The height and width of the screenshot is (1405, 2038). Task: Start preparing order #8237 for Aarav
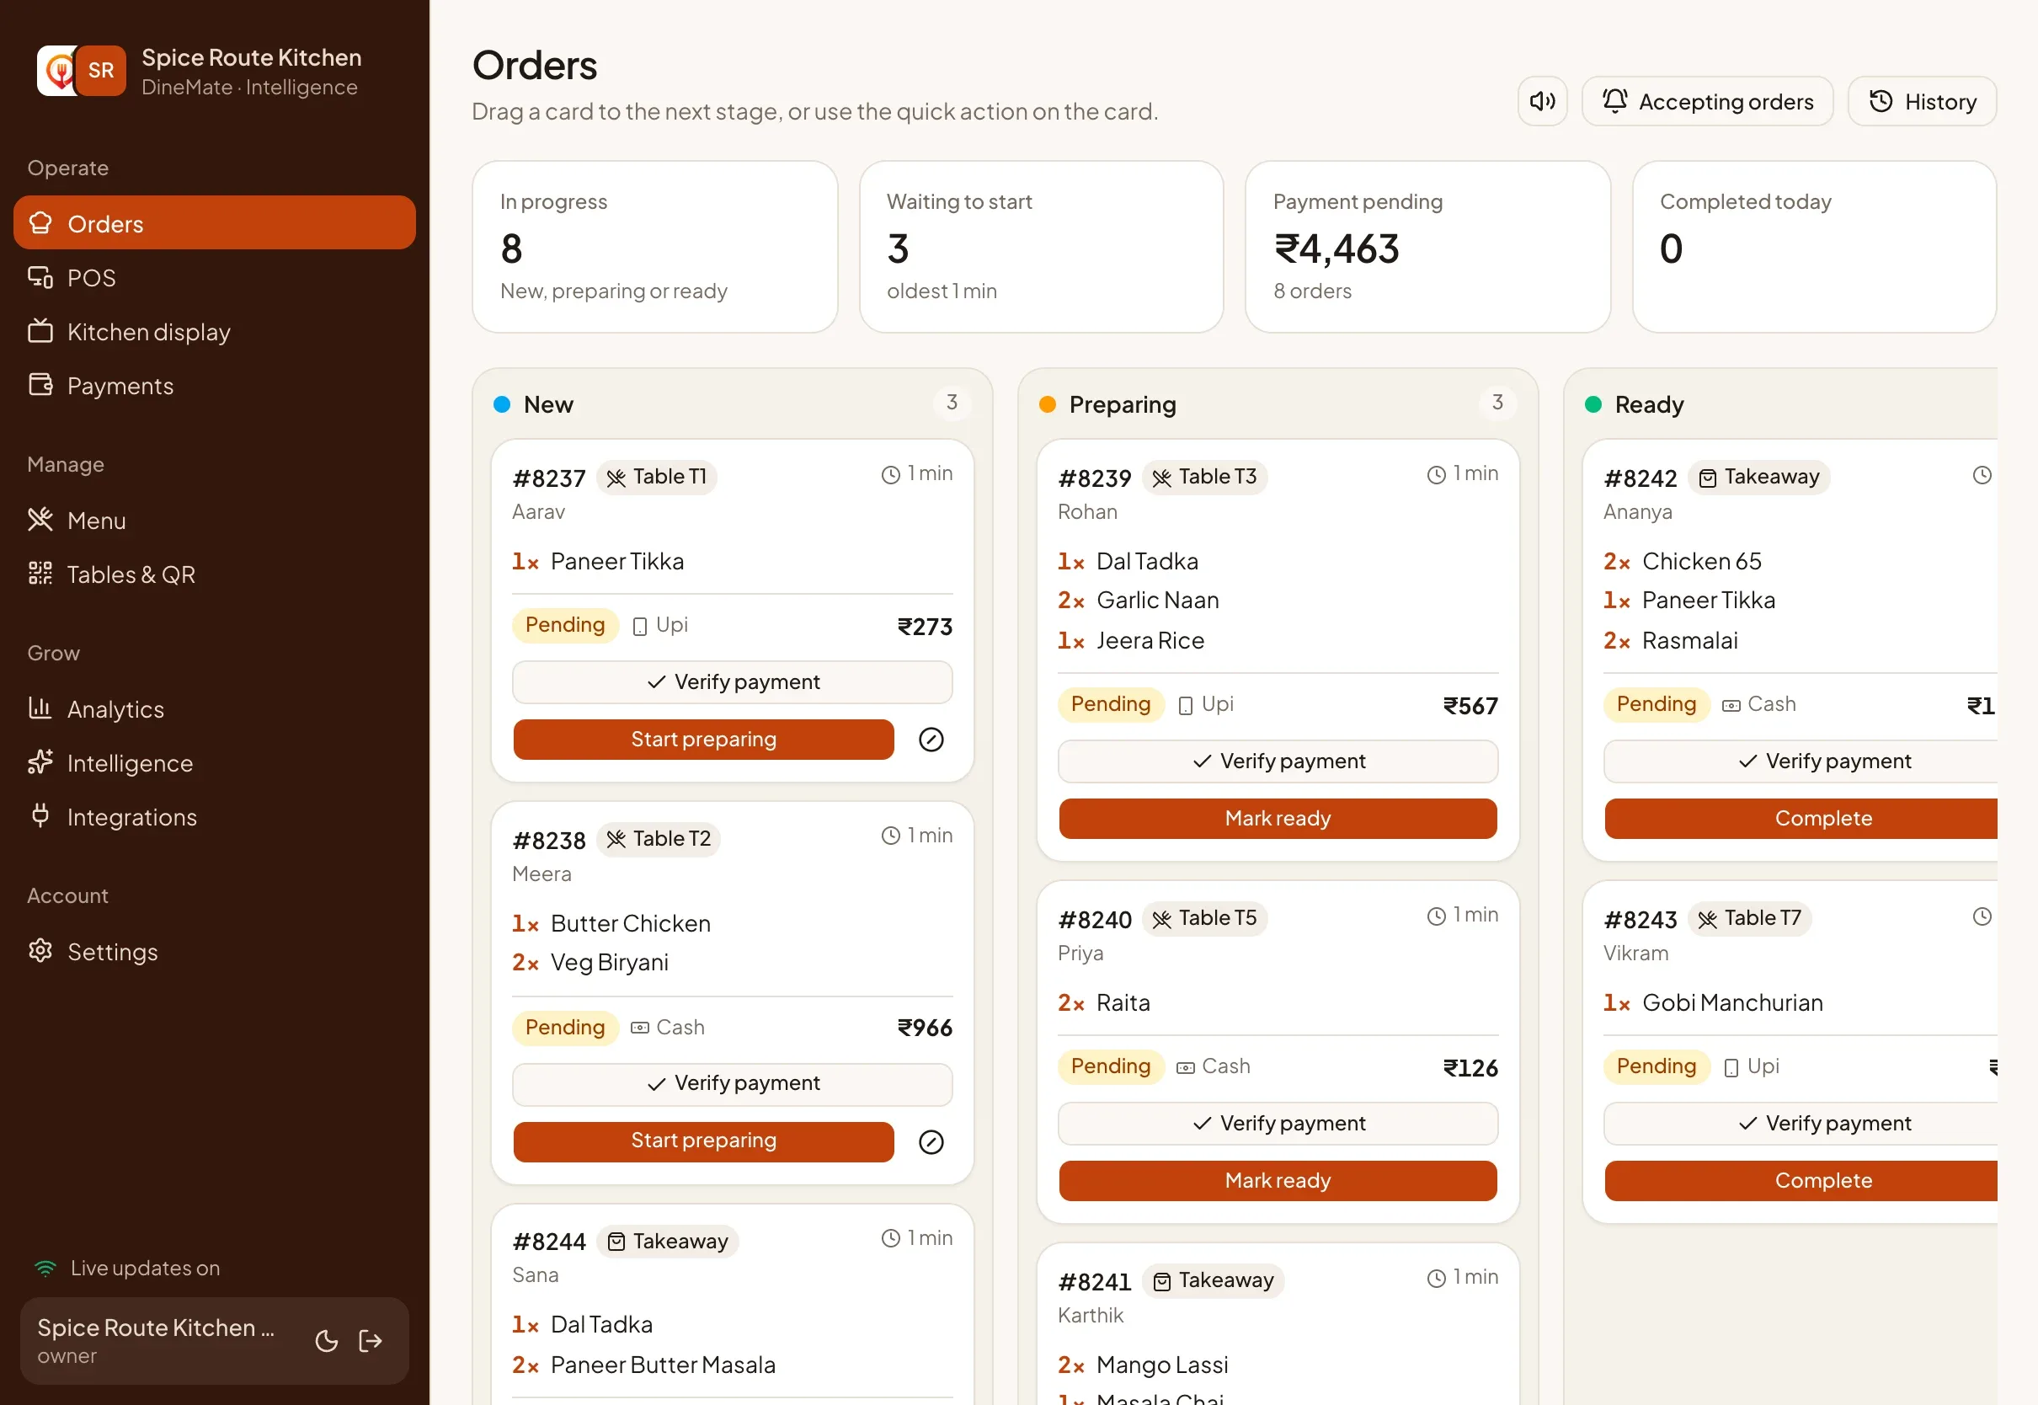(703, 740)
